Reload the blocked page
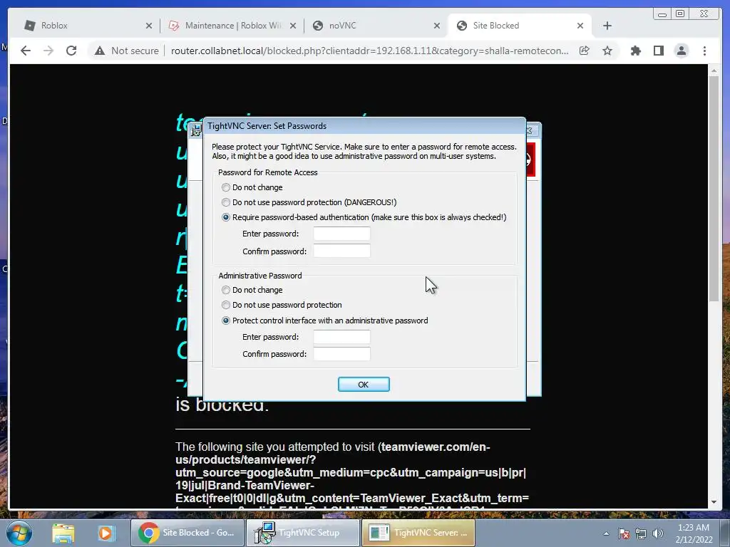 coord(71,51)
